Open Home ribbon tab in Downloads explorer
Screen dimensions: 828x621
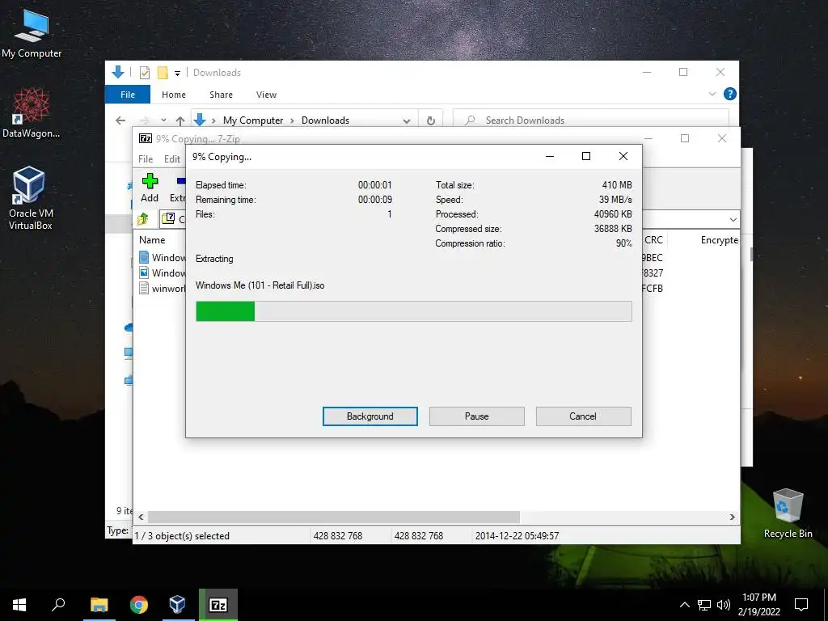click(x=174, y=95)
